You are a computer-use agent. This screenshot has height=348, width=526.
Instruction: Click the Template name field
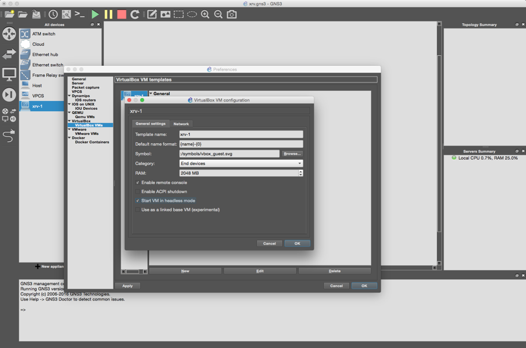click(x=241, y=134)
